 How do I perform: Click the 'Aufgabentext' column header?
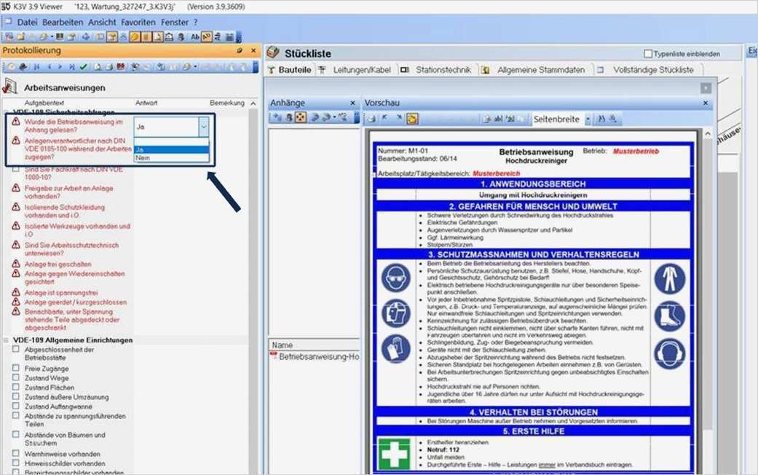click(44, 103)
